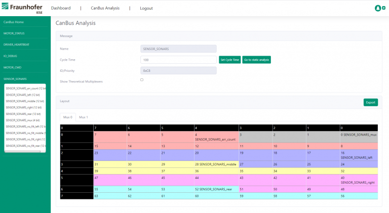Screen dimensions: 389x213
Task: Click bit cell 15 in layout
Action: point(110,146)
